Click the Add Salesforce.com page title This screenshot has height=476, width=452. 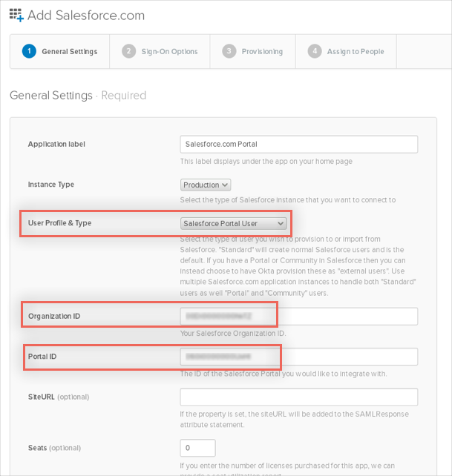(85, 16)
